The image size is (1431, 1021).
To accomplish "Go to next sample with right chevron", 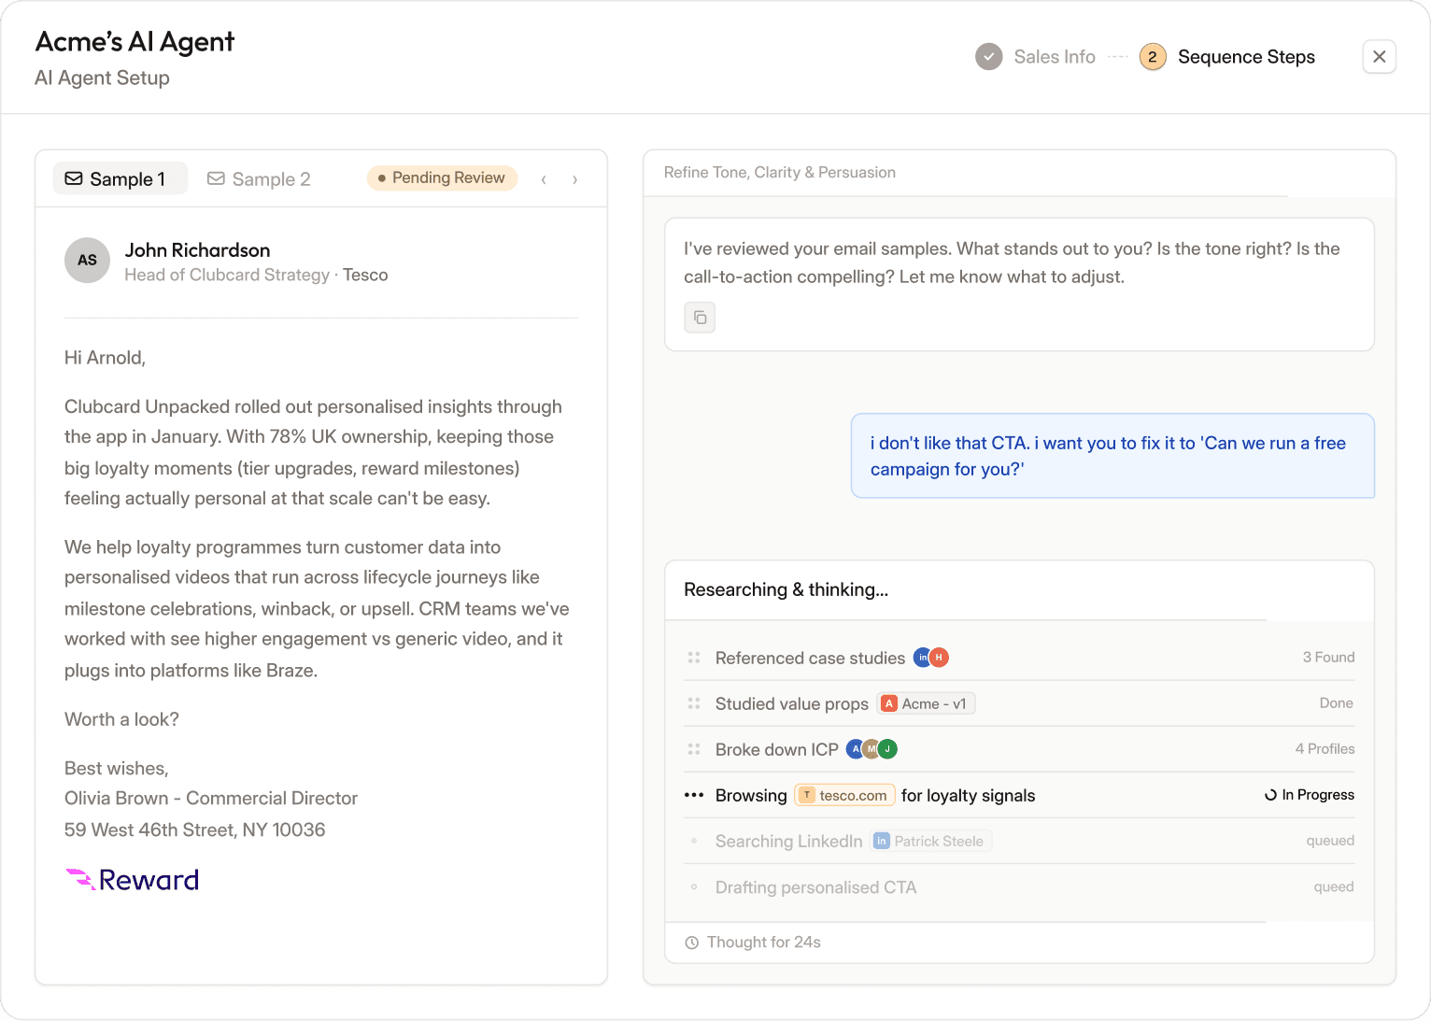I will pos(574,179).
